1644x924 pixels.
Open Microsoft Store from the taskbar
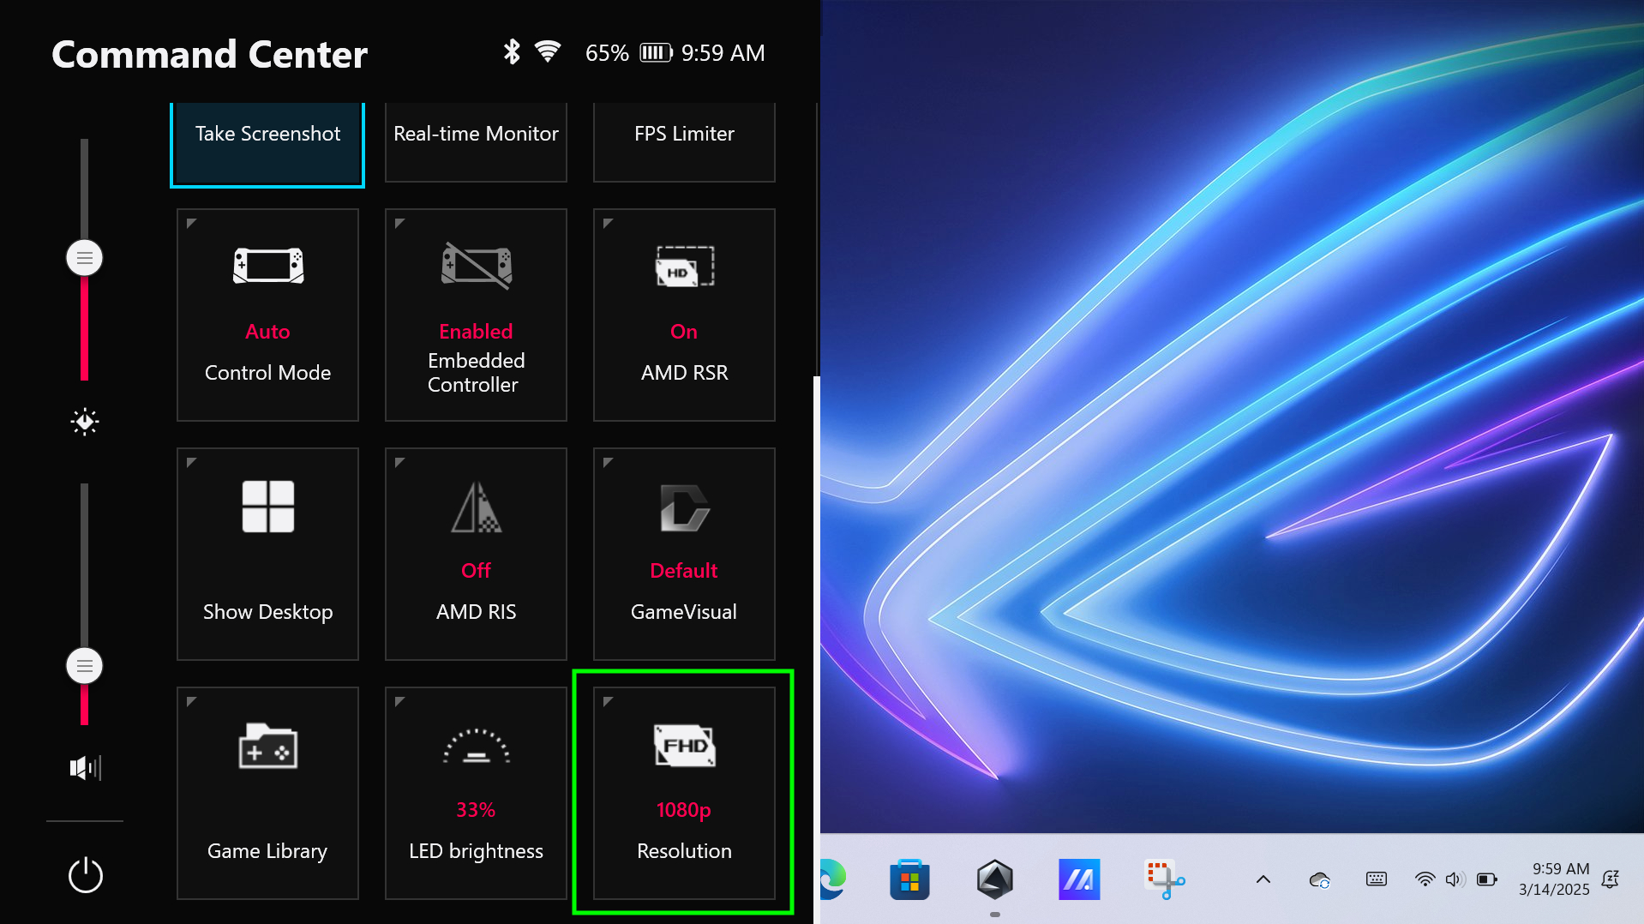tap(909, 879)
